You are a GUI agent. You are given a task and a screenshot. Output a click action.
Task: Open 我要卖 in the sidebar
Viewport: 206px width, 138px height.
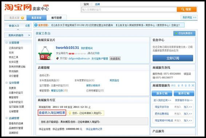coord(12,88)
